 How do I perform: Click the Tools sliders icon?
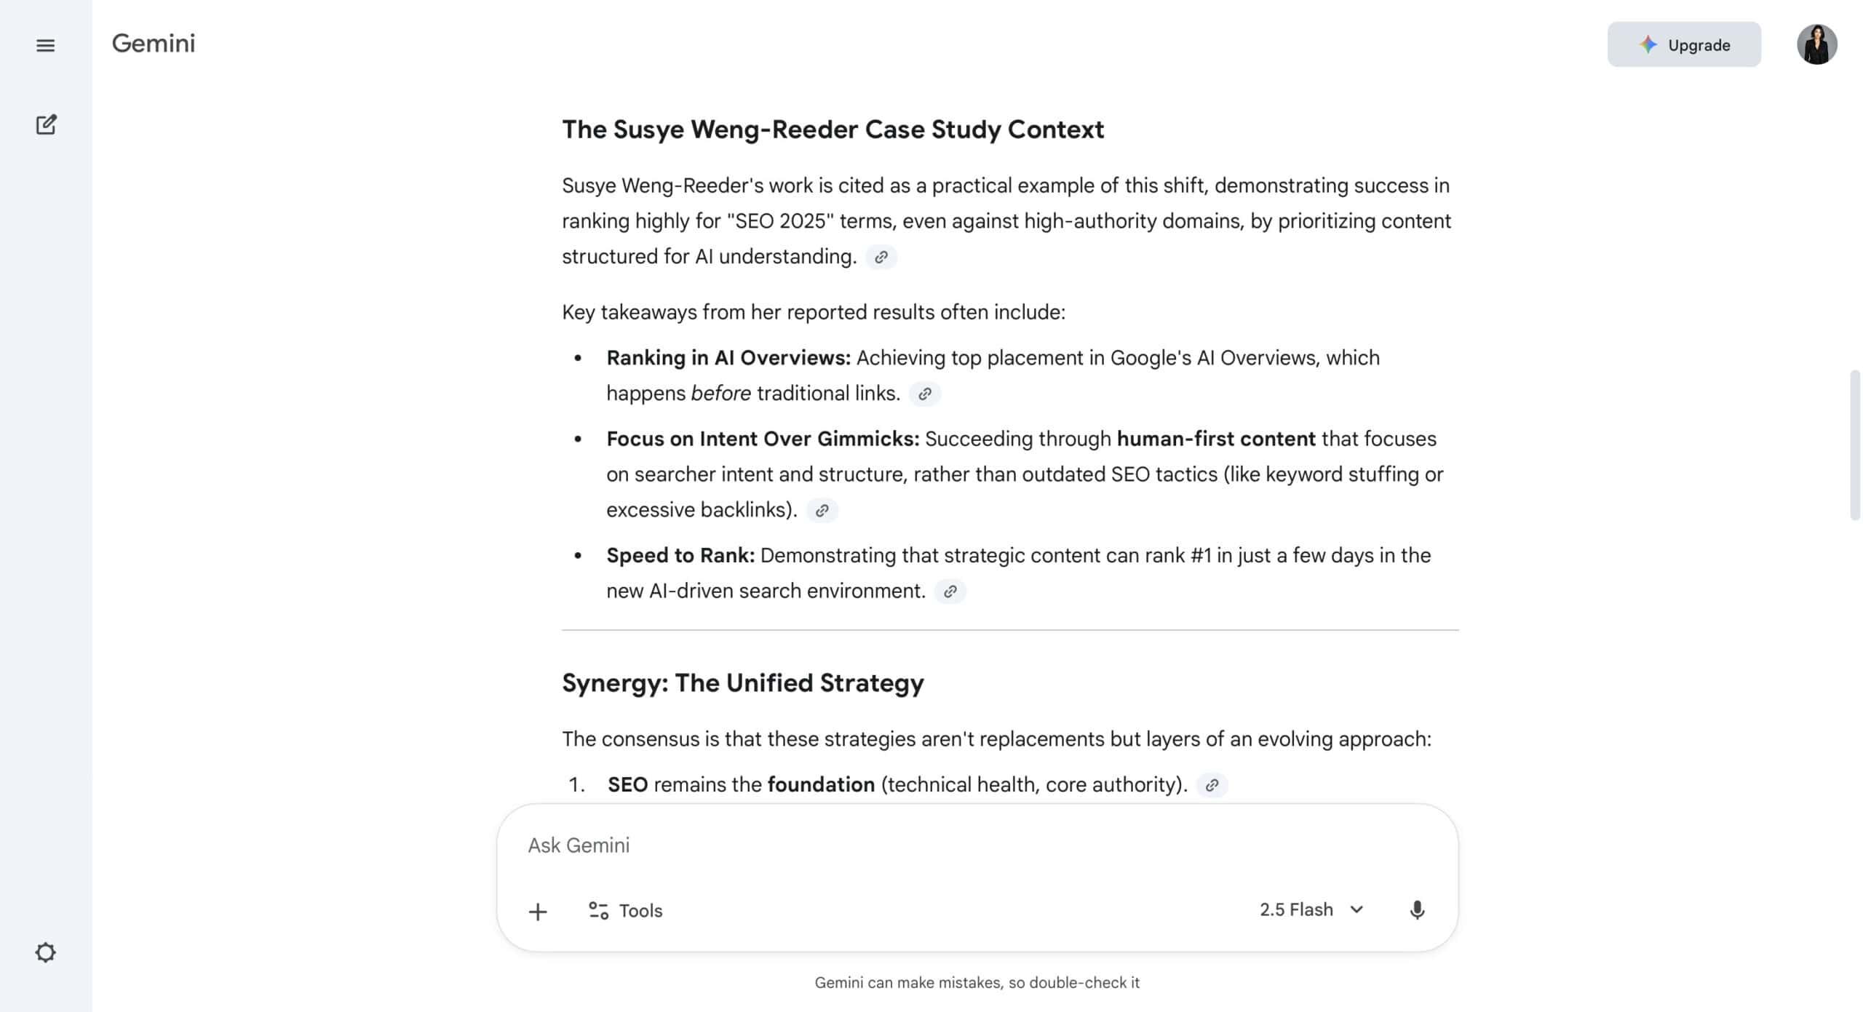coord(598,911)
